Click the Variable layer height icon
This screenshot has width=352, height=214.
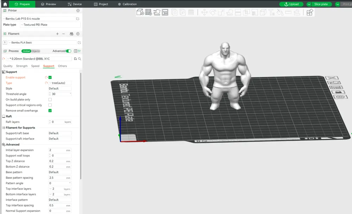tap(191, 12)
